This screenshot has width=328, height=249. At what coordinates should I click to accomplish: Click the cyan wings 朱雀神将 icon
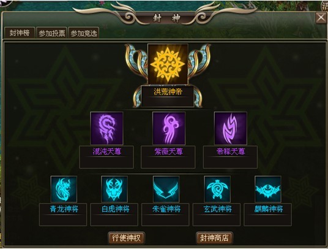point(166,190)
